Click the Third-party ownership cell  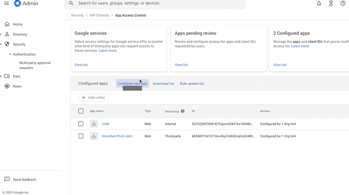173,136
